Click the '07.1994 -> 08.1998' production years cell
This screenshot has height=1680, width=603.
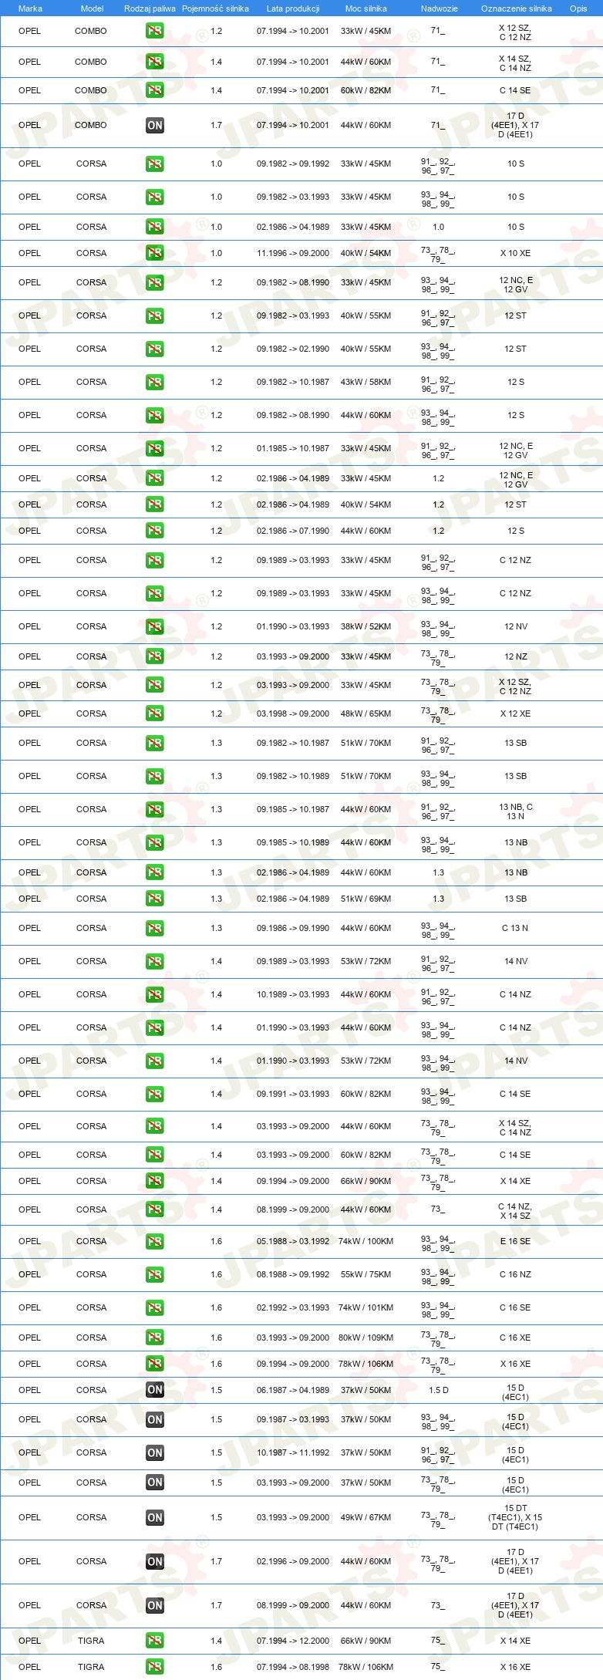pos(293,1668)
